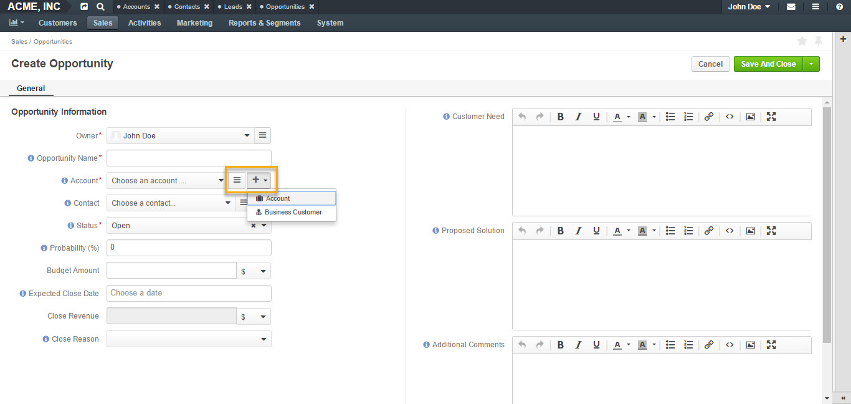This screenshot has width=851, height=404.
Task: Open the Marketing menu
Action: (194, 23)
